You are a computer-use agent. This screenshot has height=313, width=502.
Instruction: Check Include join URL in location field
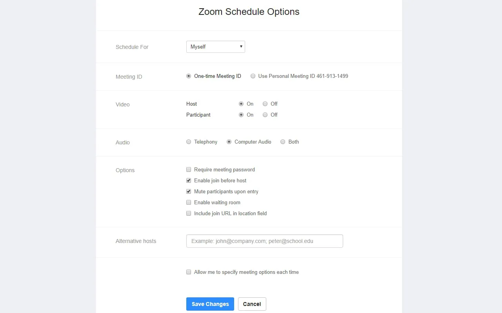tap(189, 213)
